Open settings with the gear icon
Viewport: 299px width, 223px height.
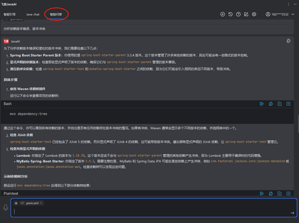tap(254, 14)
